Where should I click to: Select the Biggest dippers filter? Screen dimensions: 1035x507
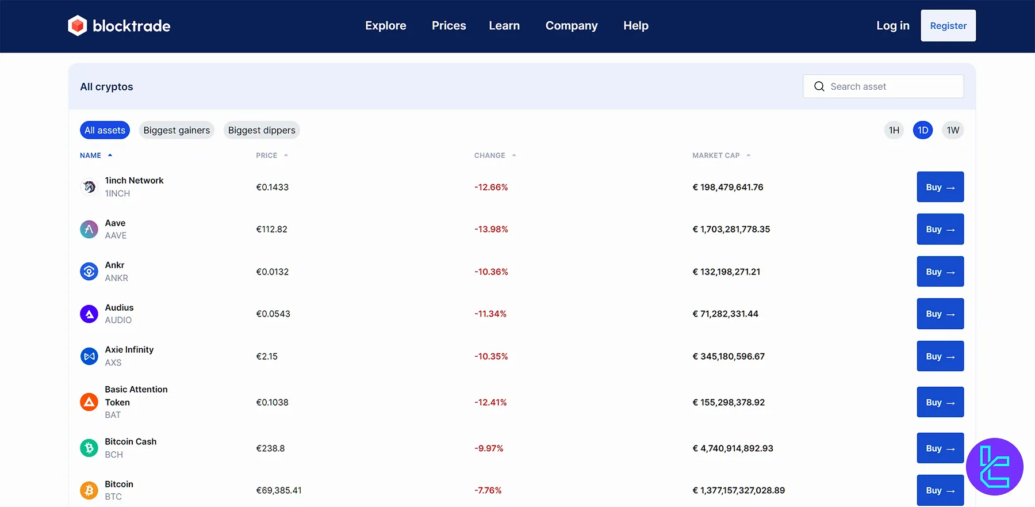point(262,130)
